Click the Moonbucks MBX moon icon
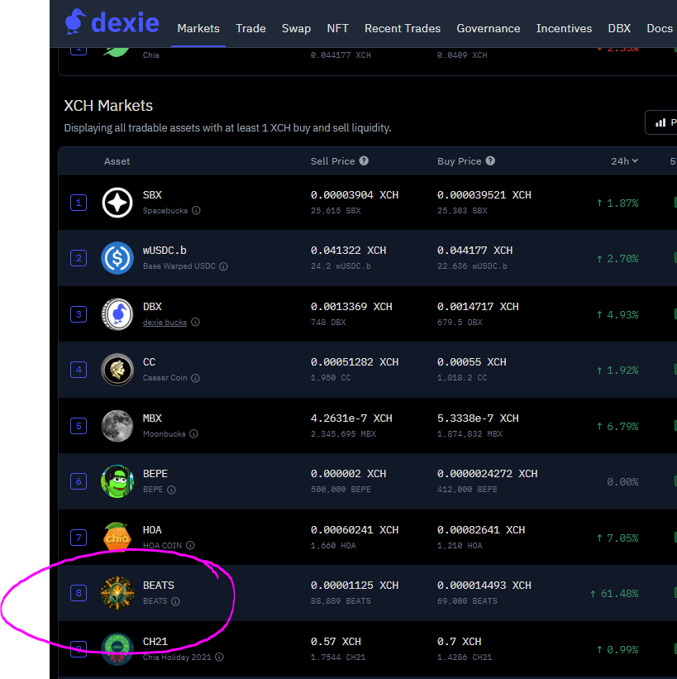677x679 pixels. (x=117, y=425)
